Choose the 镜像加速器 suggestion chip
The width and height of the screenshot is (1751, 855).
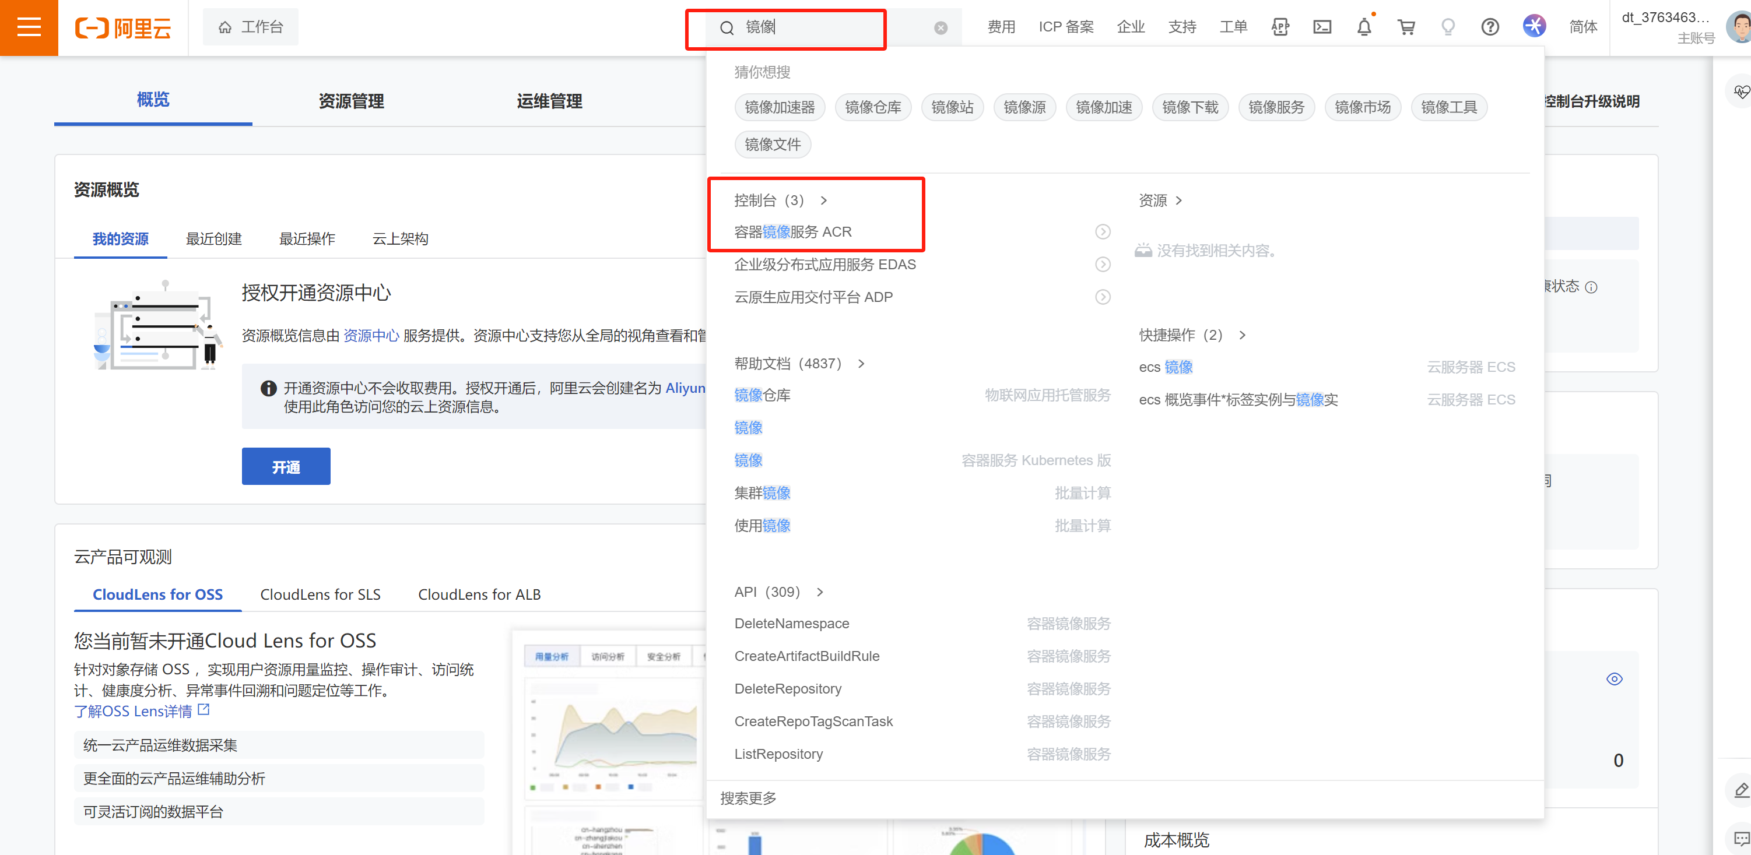780,107
